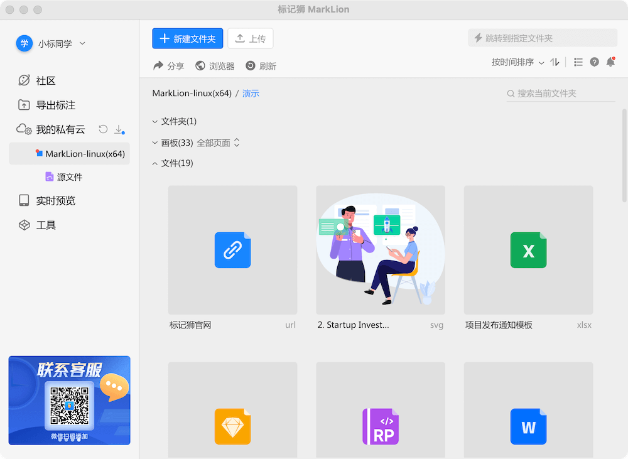Switch to list view layout
The width and height of the screenshot is (628, 459).
tap(578, 62)
